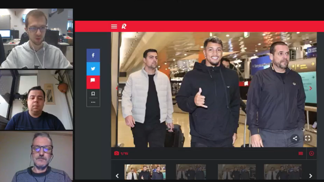Share the gallery on Facebook
Image resolution: width=324 pixels, height=182 pixels.
click(x=93, y=56)
